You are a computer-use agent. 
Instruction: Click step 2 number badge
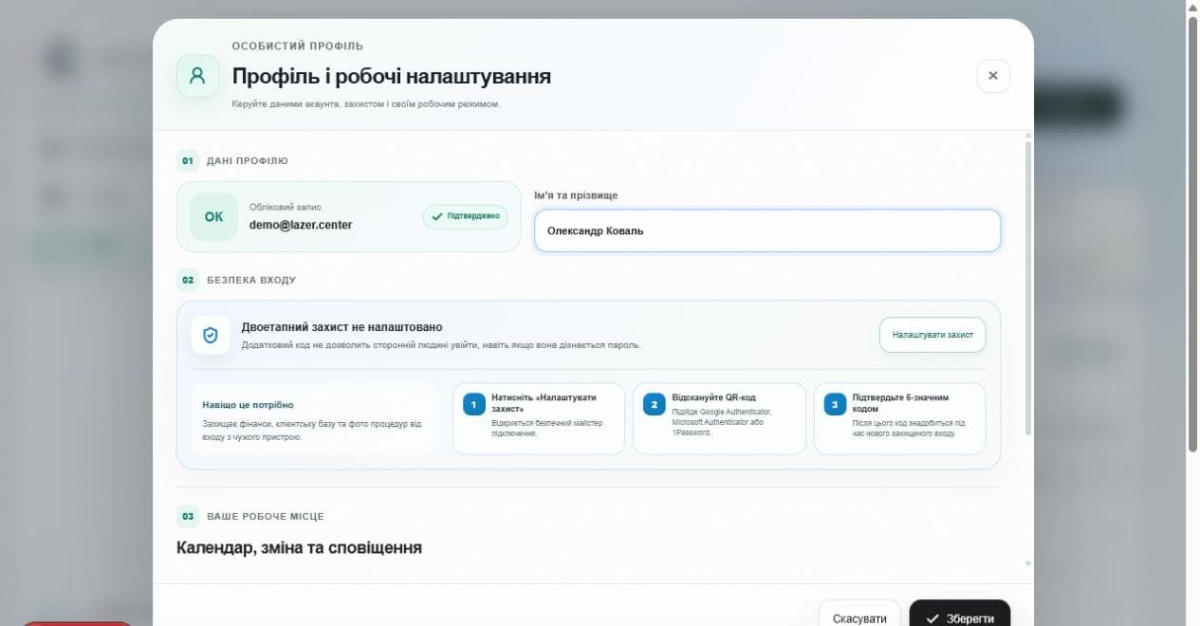pos(655,405)
